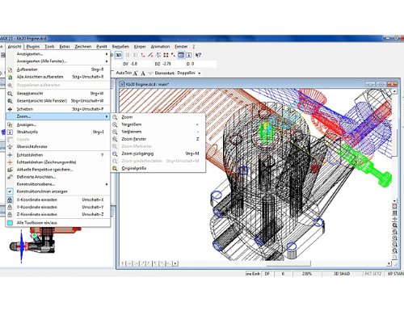Click the Aktuelle Perspektive speichern icon

10,170
